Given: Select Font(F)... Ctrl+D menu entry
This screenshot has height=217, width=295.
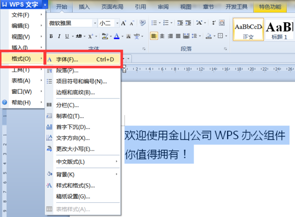Looking at the screenshot, I should (x=83, y=60).
